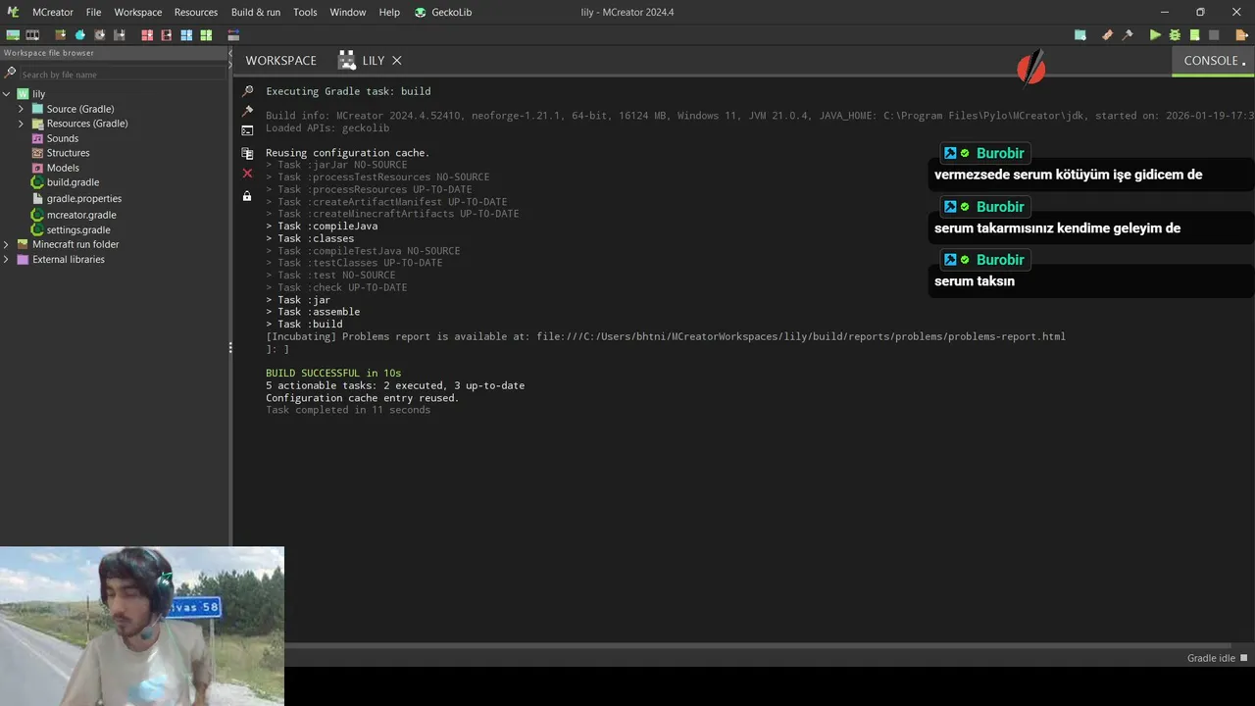Switch to the CONSOLE tab
The width and height of the screenshot is (1255, 706).
click(1213, 60)
